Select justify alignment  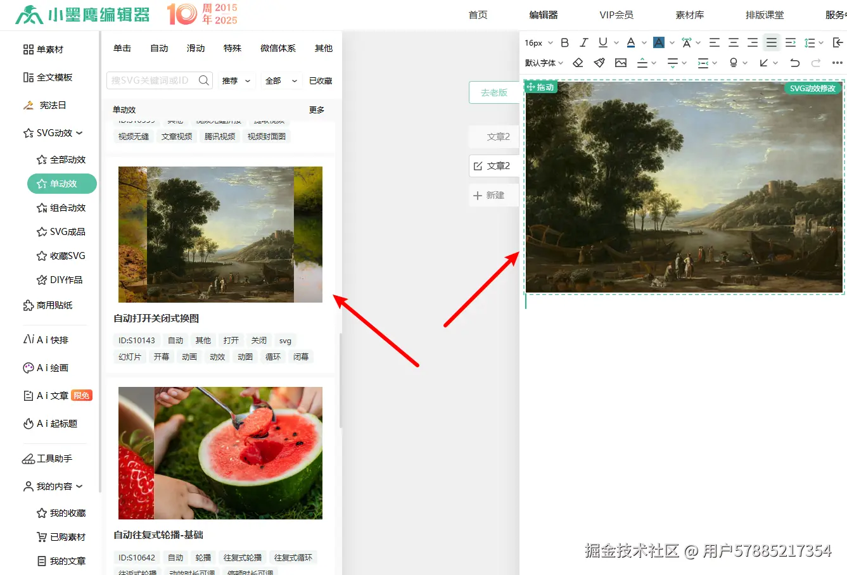(772, 42)
